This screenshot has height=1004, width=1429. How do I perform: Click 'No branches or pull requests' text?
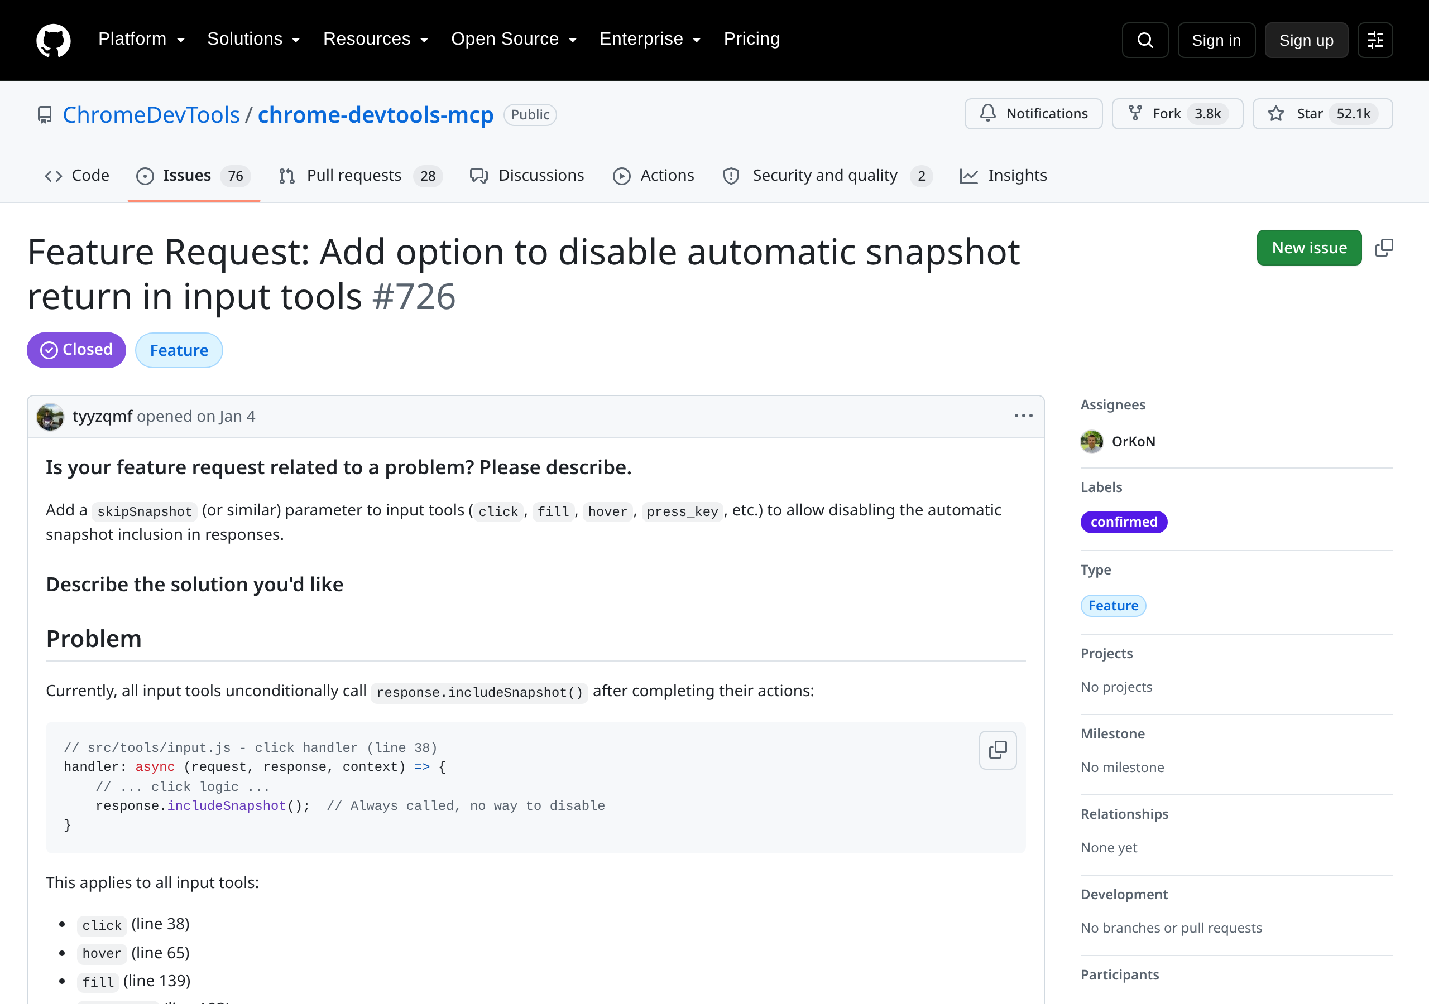(1171, 928)
